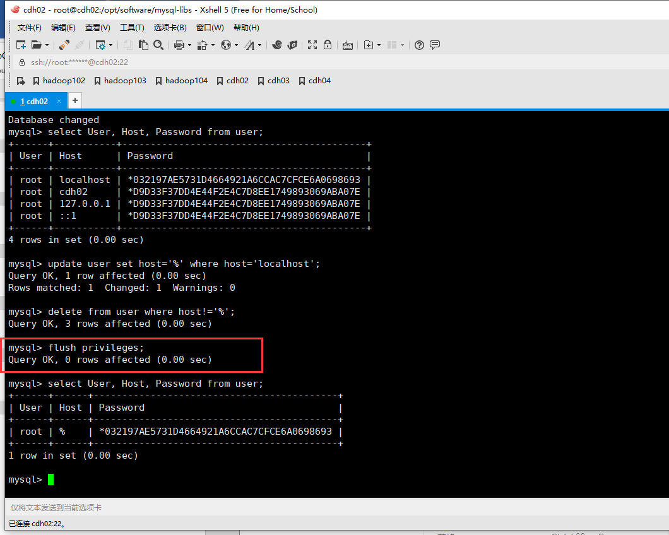Click the New tab plus-page icon
The height and width of the screenshot is (535, 669).
point(369,45)
